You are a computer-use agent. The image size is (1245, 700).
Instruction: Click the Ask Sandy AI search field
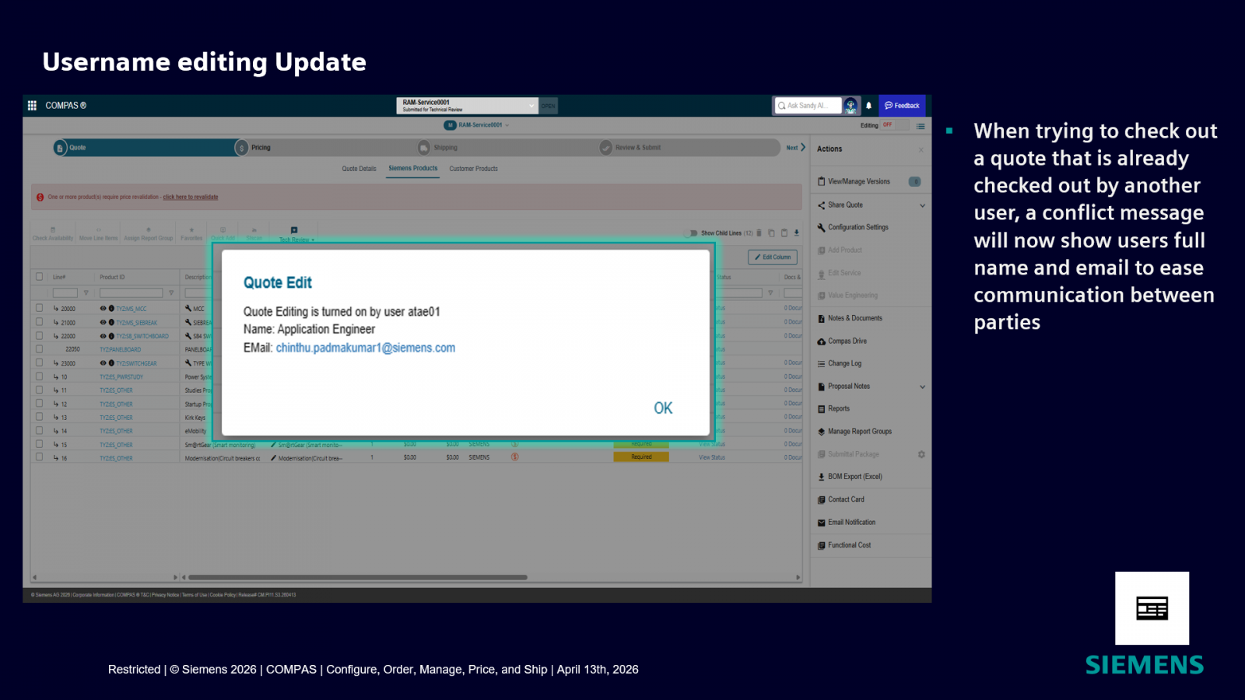click(x=809, y=106)
